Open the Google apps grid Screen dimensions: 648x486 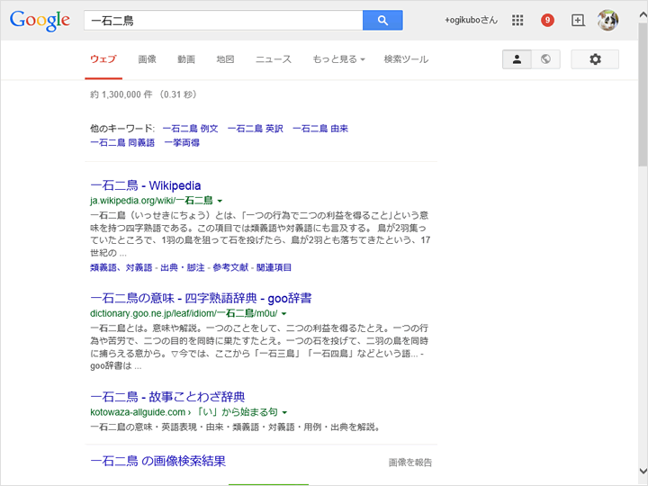[517, 20]
